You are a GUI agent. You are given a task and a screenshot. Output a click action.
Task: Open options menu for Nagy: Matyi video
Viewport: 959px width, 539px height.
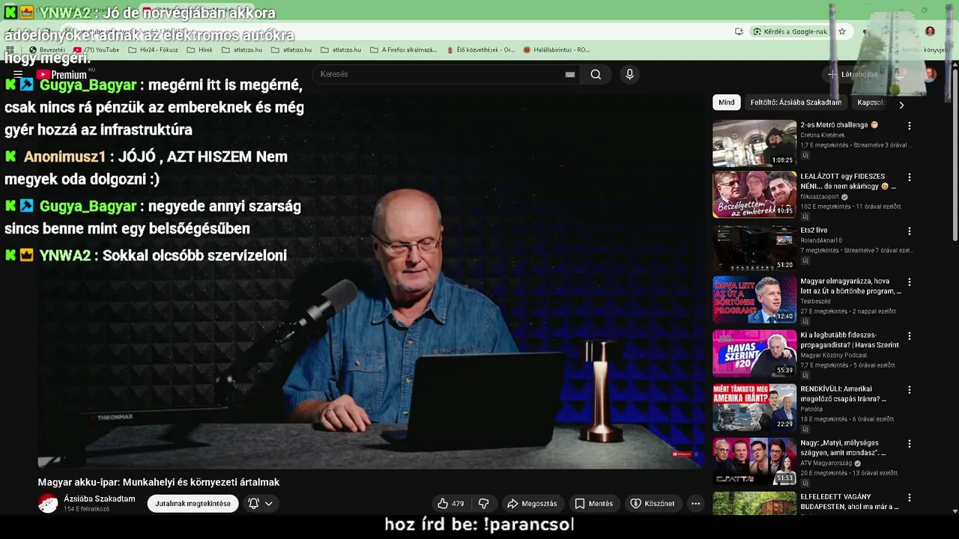point(910,444)
